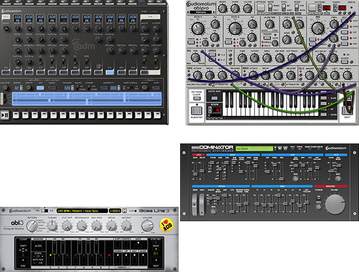Select the AC accent button in ADM
The width and height of the screenshot is (359, 272).
click(x=6, y=72)
